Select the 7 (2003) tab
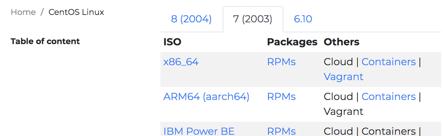This screenshot has width=443, height=136. click(x=253, y=19)
